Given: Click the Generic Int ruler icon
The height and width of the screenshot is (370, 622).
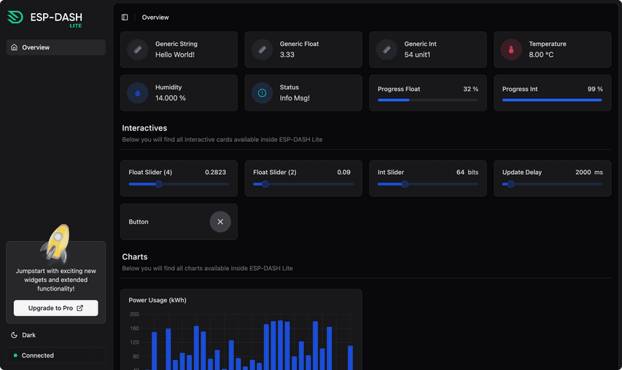Looking at the screenshot, I should pyautogui.click(x=387, y=50).
